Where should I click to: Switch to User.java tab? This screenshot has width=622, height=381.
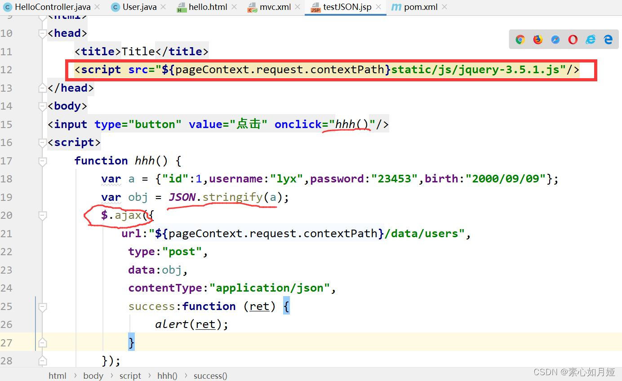[139, 7]
